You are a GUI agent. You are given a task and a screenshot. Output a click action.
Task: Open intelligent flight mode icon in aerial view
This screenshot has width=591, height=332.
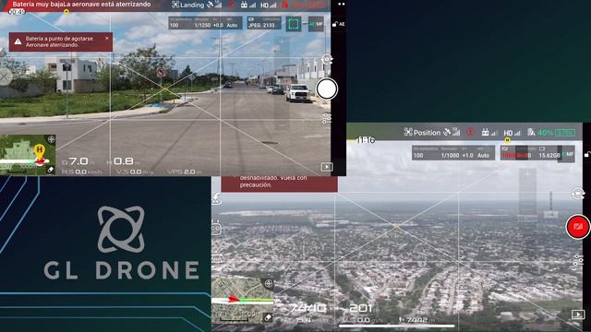pos(216,228)
